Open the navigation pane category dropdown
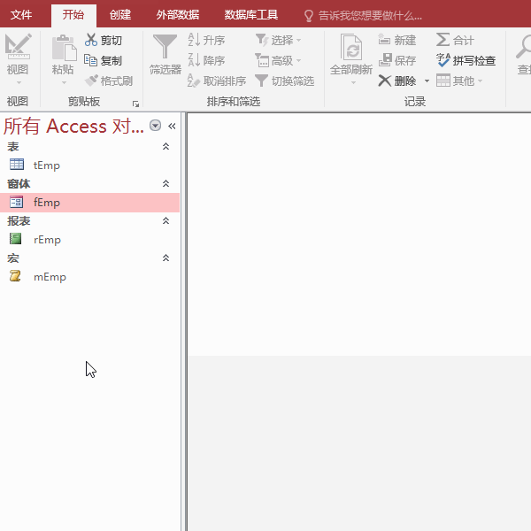 pyautogui.click(x=155, y=126)
